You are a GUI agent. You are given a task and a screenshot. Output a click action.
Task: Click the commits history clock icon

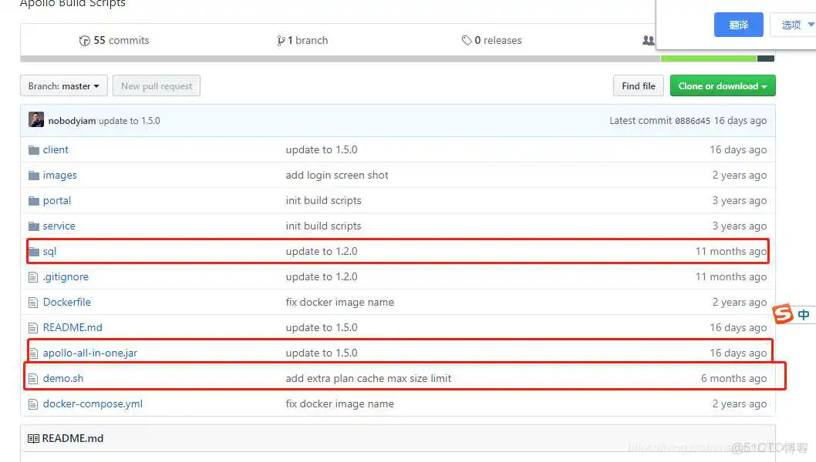pos(85,40)
